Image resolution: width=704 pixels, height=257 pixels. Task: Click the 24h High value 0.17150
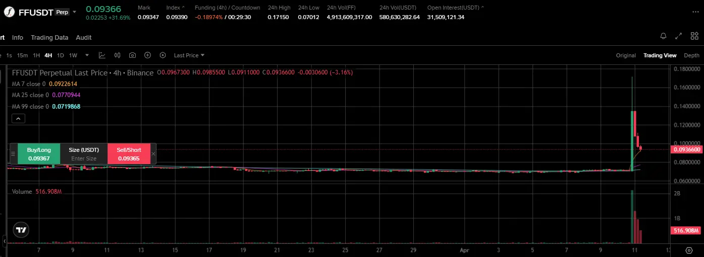(278, 17)
